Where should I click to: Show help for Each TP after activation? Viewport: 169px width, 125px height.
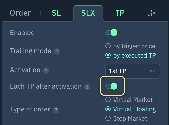pyautogui.click(x=87, y=87)
